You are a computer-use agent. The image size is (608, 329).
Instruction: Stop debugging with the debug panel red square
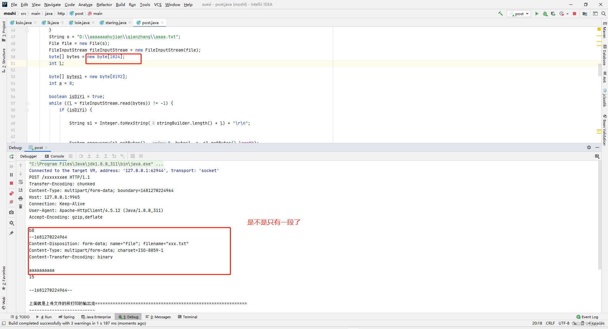[x=11, y=183]
